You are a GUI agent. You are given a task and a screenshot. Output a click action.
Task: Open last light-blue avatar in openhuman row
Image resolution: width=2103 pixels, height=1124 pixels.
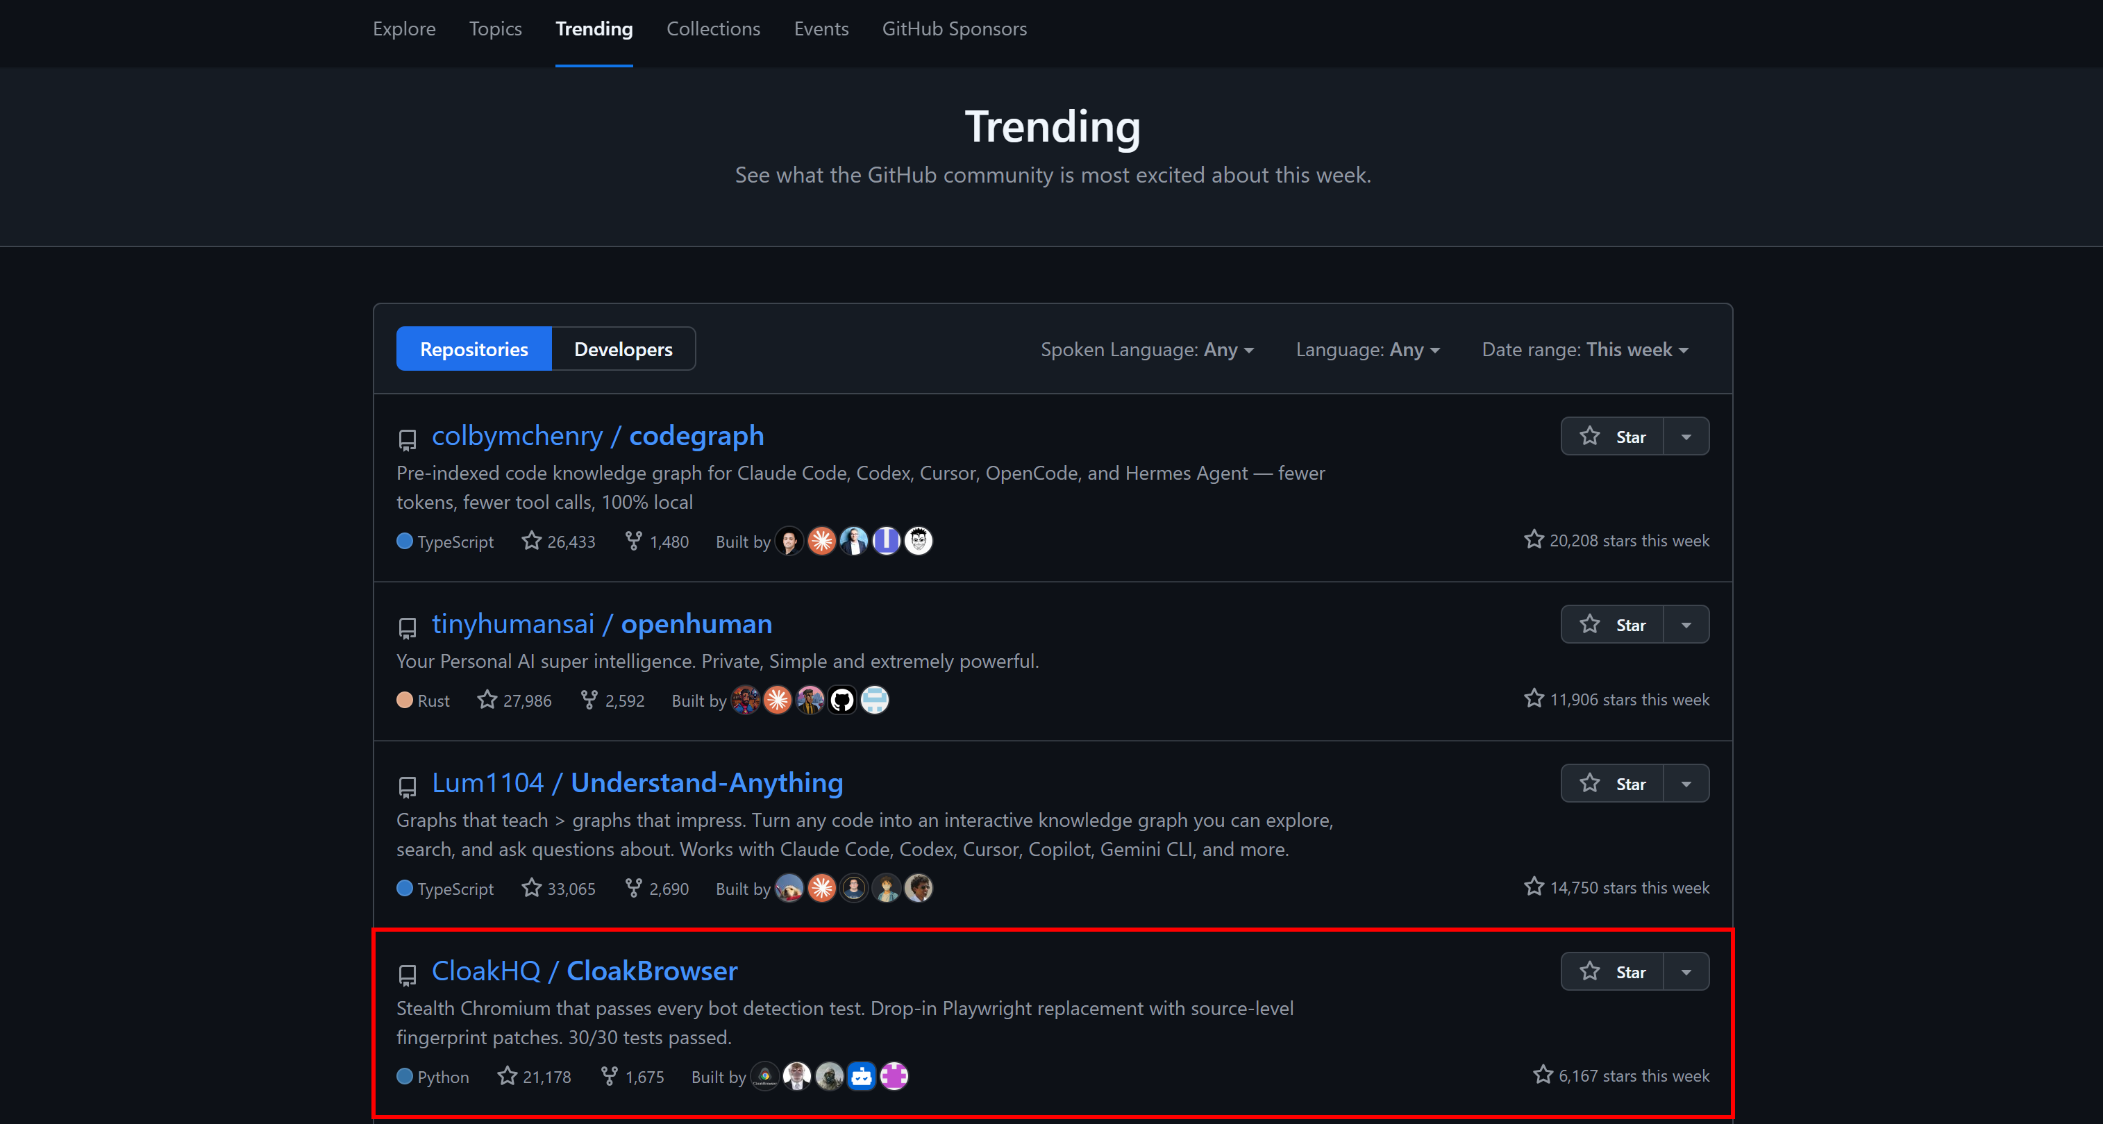click(874, 700)
